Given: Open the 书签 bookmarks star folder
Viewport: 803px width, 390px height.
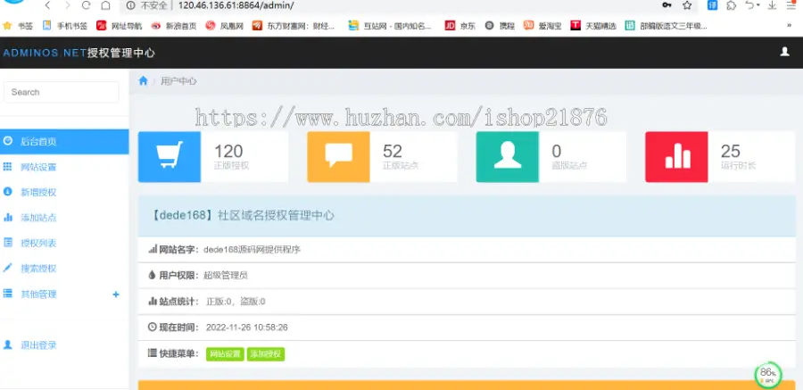Looking at the screenshot, I should tap(18, 26).
